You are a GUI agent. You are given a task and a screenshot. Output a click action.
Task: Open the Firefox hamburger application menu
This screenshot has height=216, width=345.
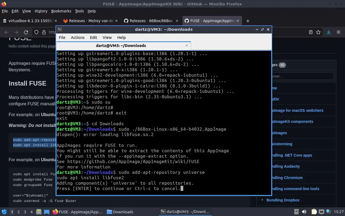click(x=339, y=32)
